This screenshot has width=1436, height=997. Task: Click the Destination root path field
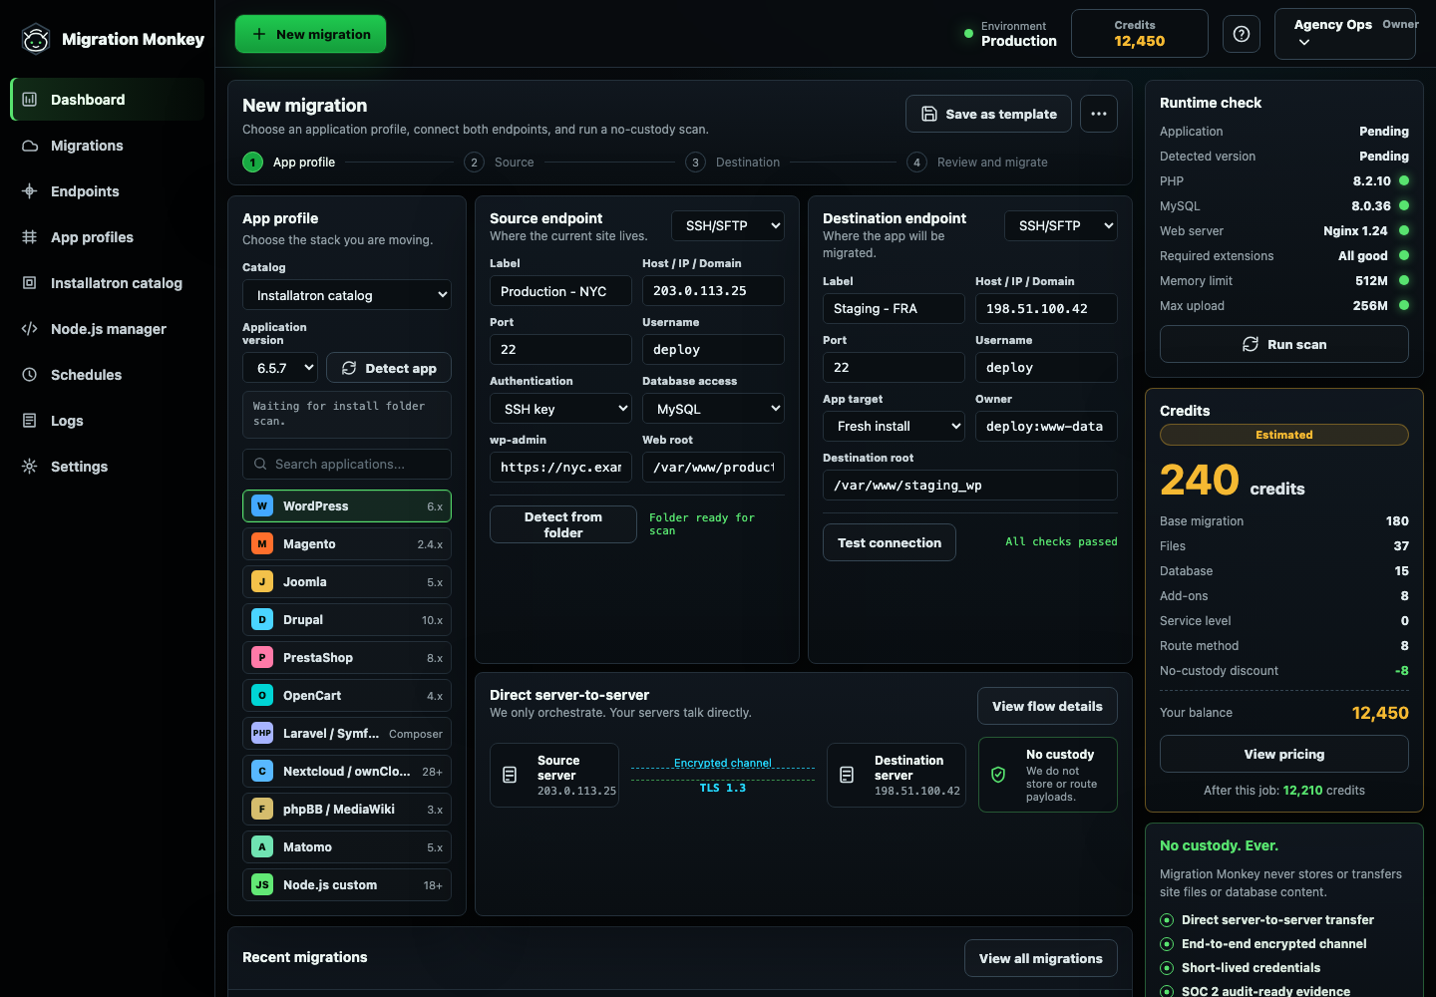970,486
